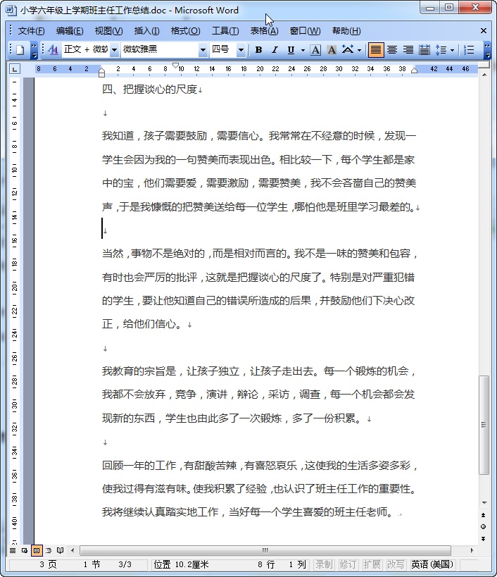Switch to Outline view

pos(48,550)
